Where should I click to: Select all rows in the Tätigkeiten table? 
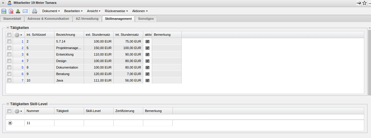point(9,35)
